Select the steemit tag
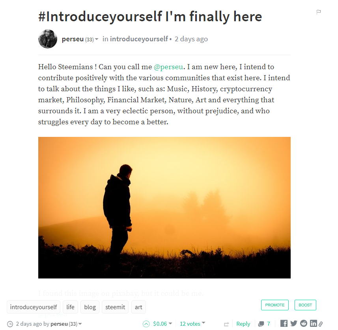This screenshot has width=338, height=330. pyautogui.click(x=115, y=307)
